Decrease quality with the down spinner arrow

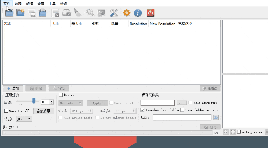(51, 103)
